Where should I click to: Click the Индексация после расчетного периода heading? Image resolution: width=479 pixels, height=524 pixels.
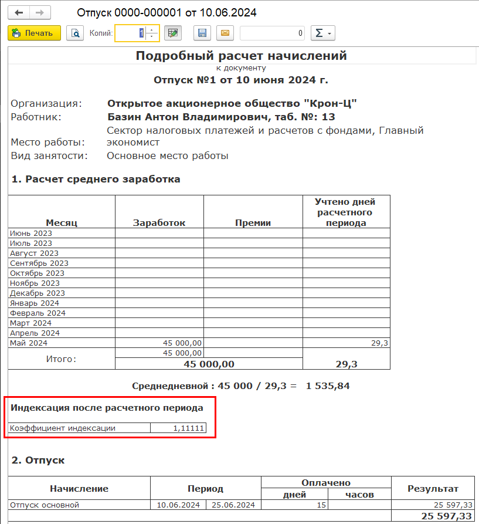click(107, 408)
